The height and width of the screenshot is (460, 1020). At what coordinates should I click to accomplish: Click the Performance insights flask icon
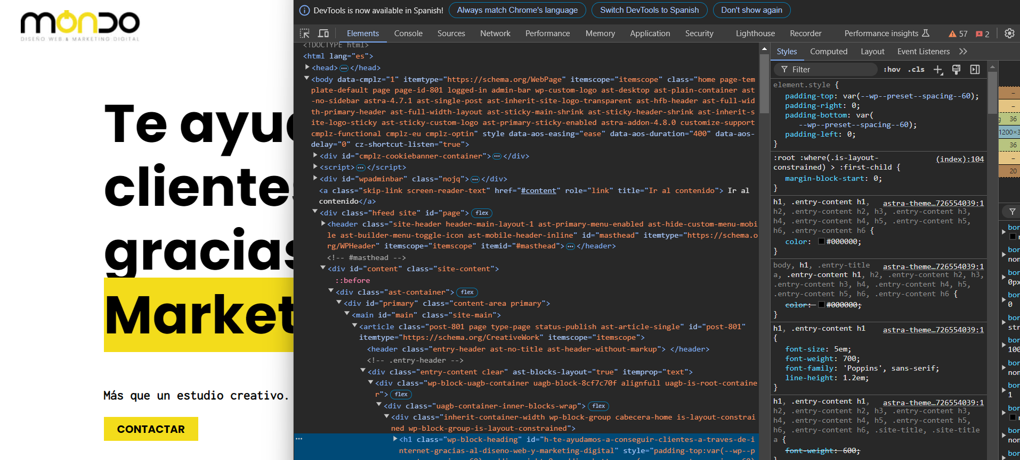(926, 33)
